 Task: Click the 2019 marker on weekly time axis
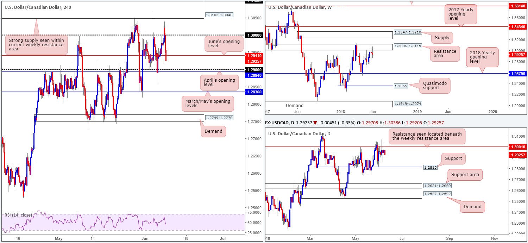417,111
